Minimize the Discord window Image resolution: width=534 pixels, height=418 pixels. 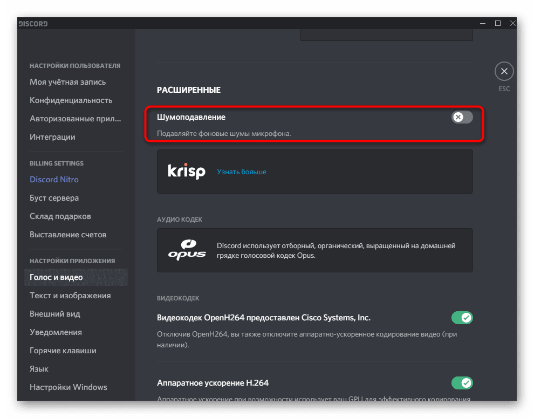pyautogui.click(x=483, y=23)
